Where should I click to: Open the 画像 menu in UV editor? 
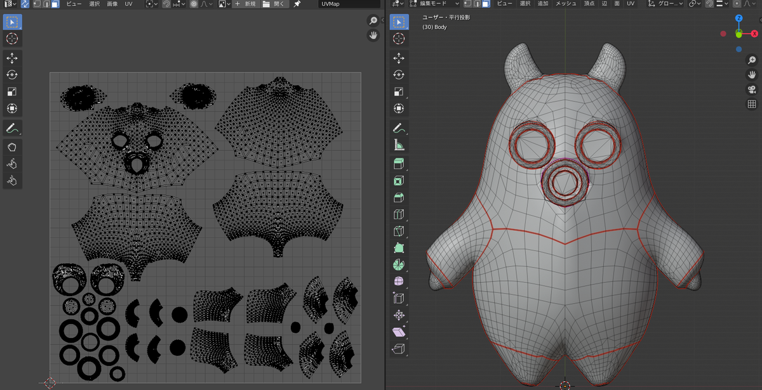tap(112, 4)
